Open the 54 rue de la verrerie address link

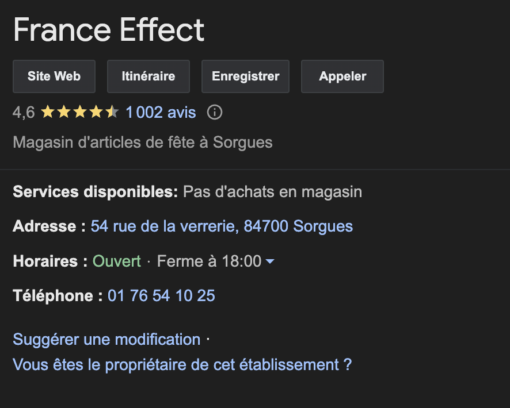222,226
